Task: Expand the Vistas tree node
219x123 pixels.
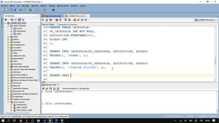Action: (x=8, y=37)
